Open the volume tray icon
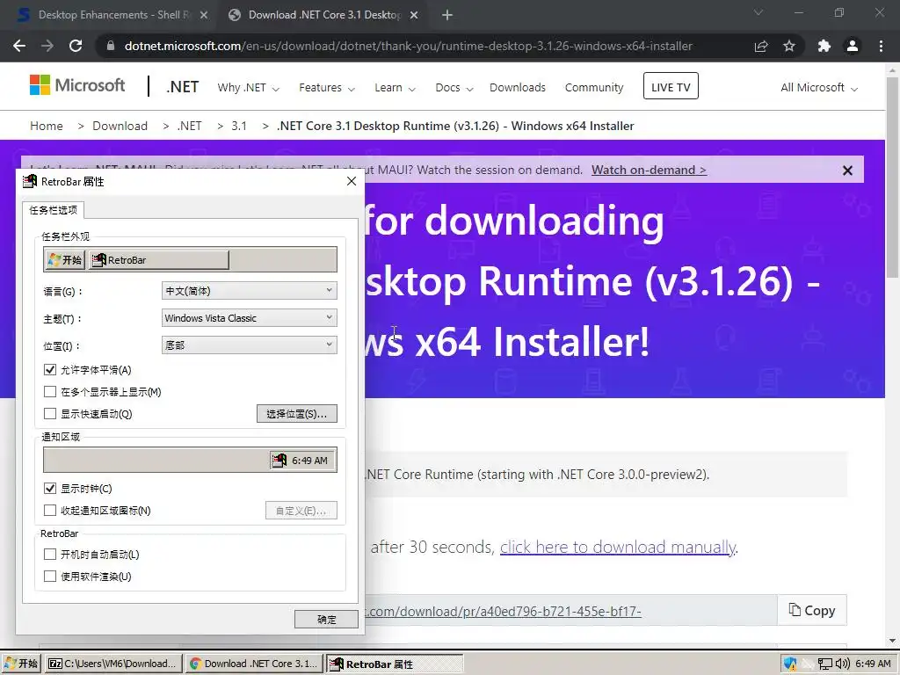This screenshot has width=900, height=675. (x=842, y=664)
